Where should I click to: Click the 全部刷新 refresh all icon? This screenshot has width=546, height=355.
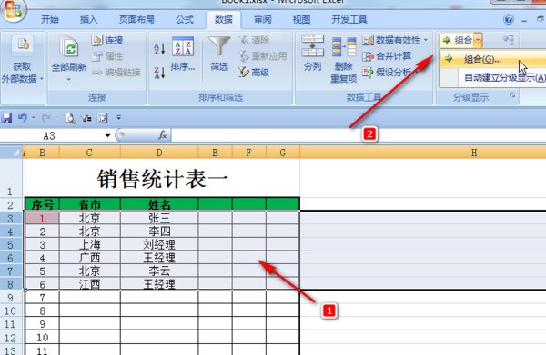click(x=69, y=47)
